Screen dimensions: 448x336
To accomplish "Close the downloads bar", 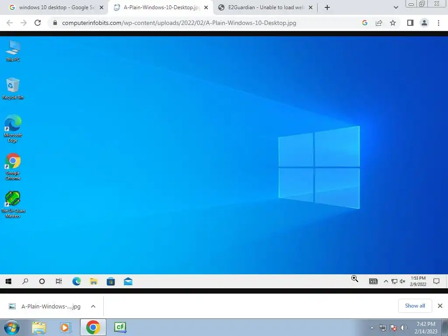I will coord(440,306).
